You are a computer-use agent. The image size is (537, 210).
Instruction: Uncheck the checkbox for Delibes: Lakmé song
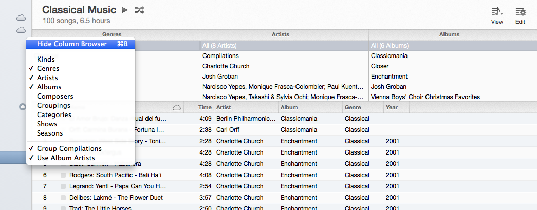point(63,198)
